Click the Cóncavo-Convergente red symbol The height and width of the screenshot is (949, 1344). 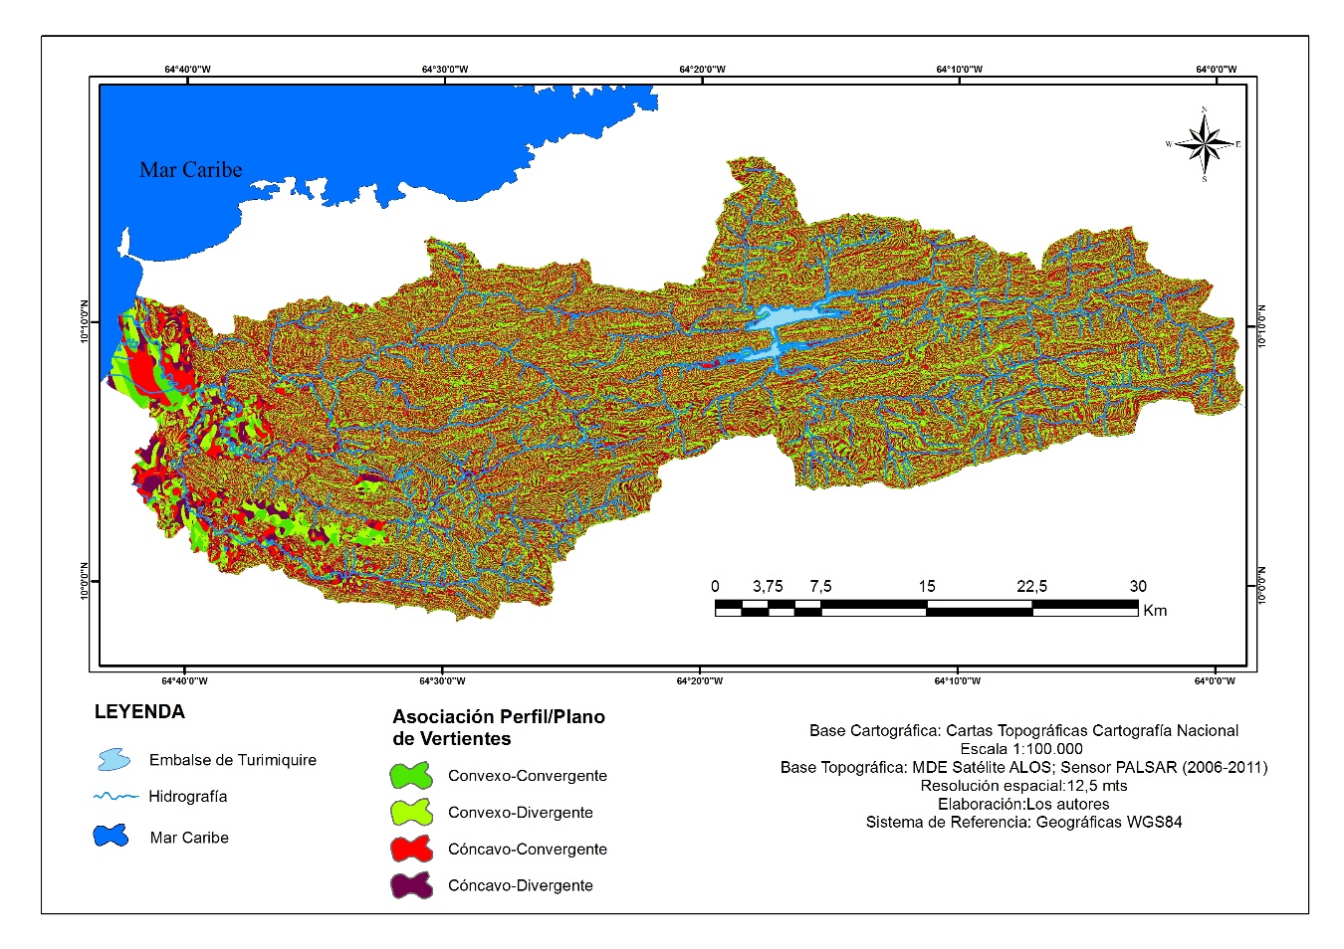tap(410, 849)
